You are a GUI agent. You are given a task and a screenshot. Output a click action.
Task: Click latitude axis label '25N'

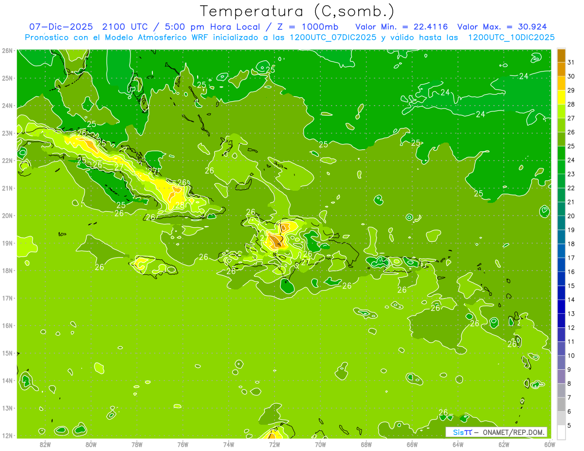click(7, 78)
